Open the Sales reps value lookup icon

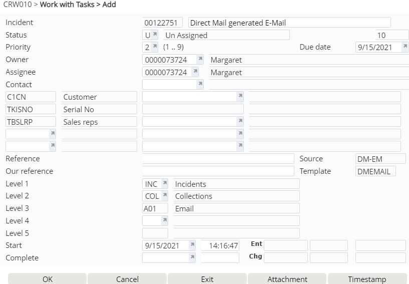[x=240, y=121]
